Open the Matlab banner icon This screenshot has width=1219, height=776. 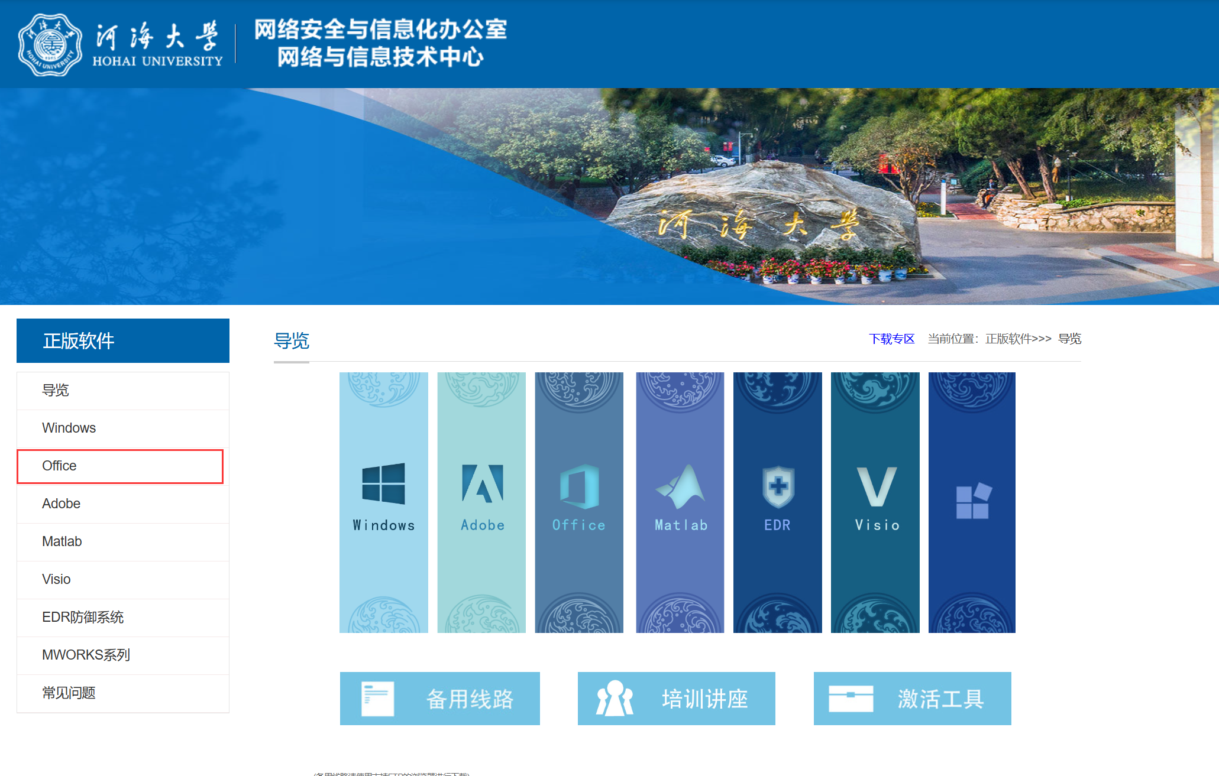tap(680, 486)
